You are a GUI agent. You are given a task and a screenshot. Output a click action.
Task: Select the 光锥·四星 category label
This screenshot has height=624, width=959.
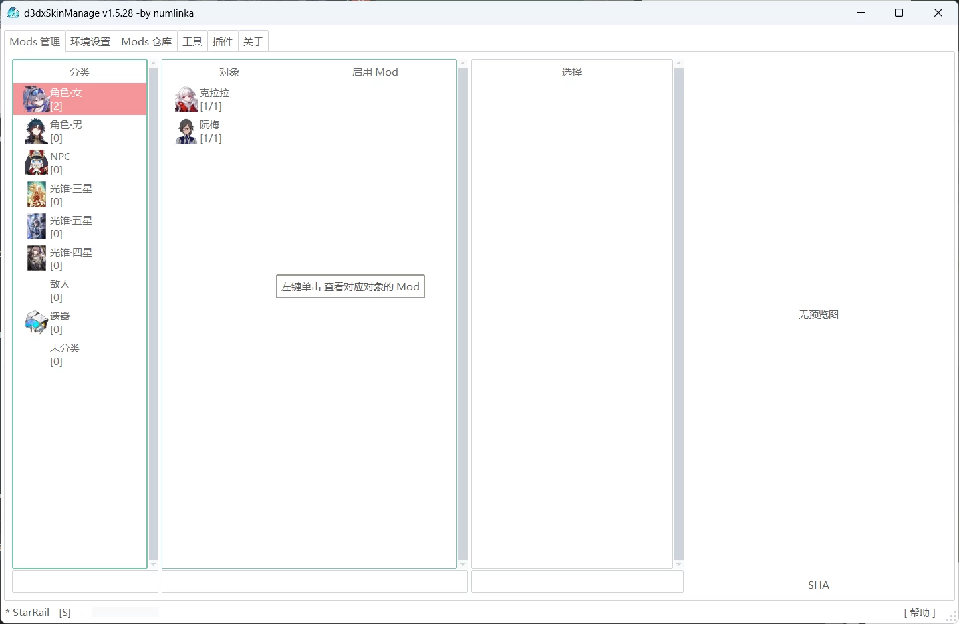(71, 252)
